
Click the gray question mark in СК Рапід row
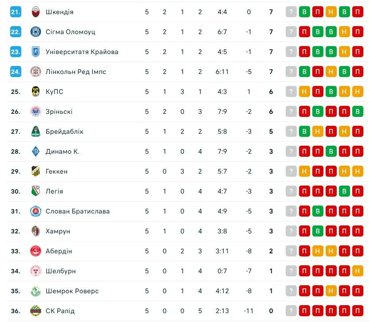click(x=291, y=311)
